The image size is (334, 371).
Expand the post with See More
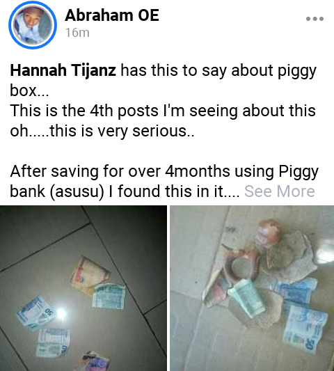[280, 191]
